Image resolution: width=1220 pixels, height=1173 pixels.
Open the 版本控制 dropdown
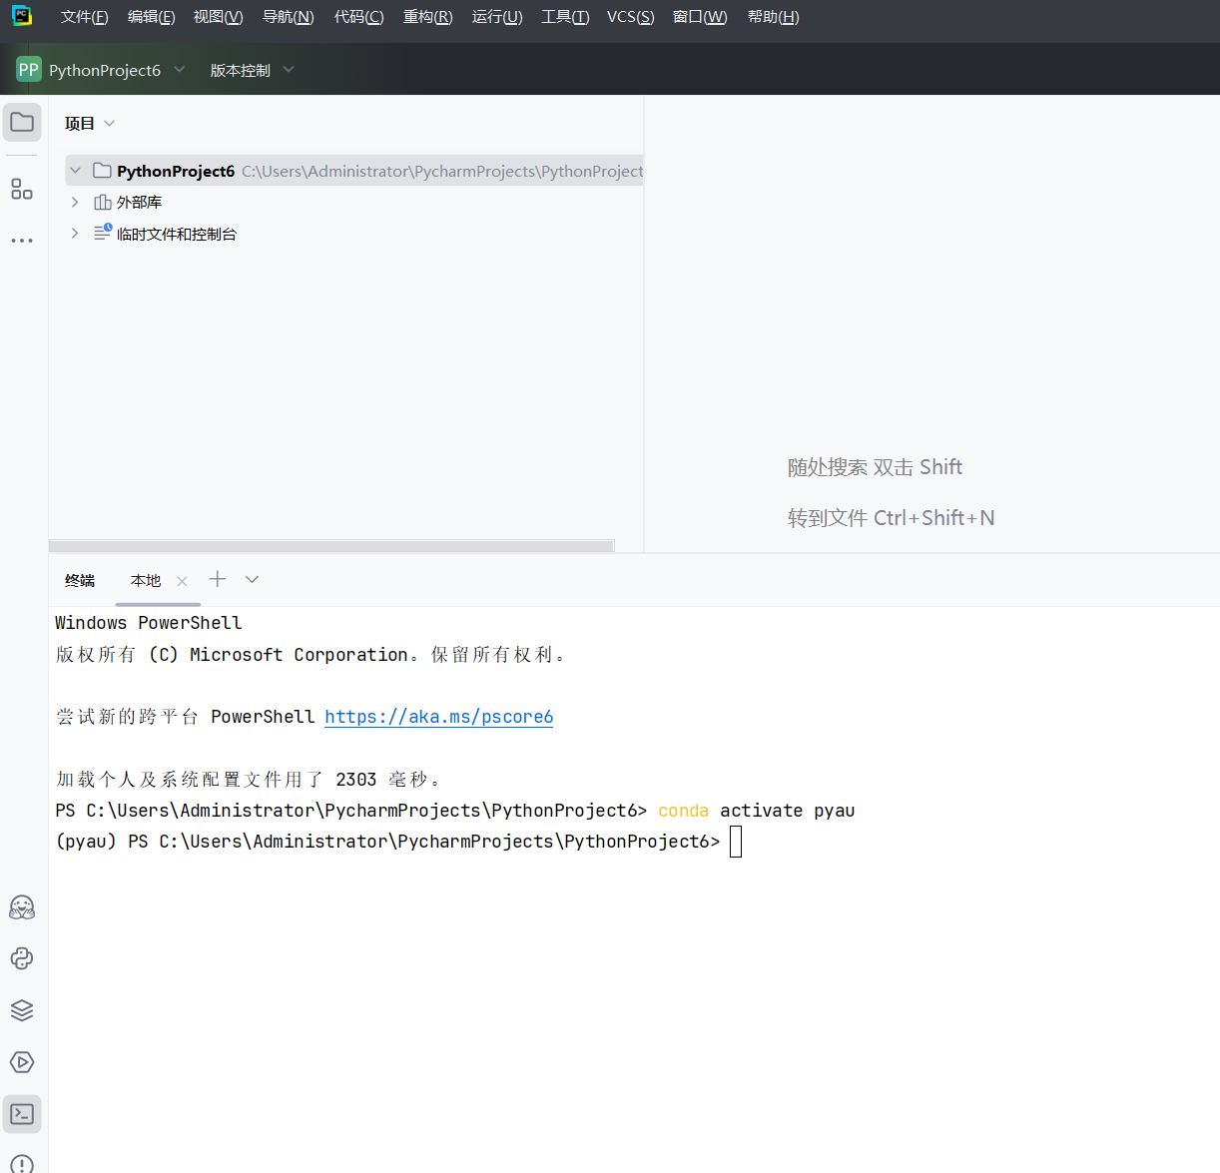(252, 70)
